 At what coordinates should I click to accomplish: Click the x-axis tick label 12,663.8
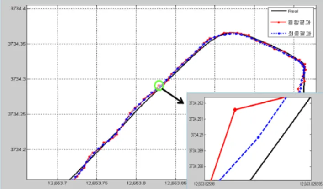[x=136, y=183]
